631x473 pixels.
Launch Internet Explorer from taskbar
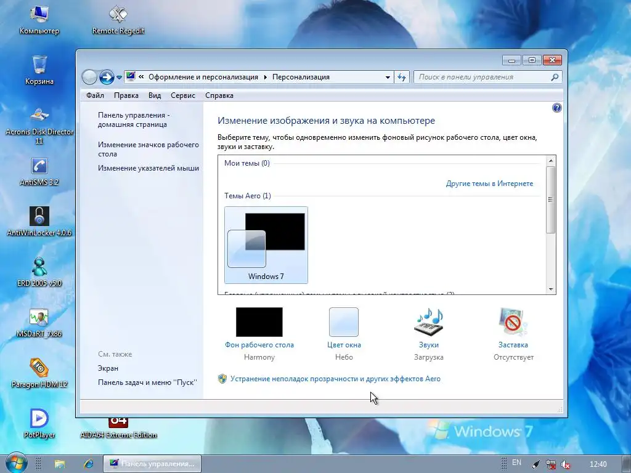pyautogui.click(x=88, y=464)
